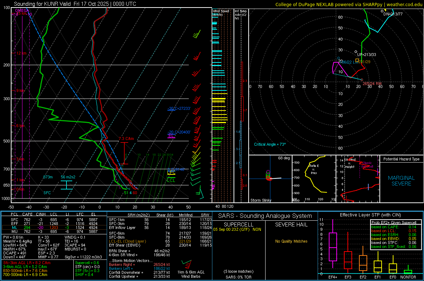The image size is (424, 281).
Task: Click the 'based on LCL: 0.15' probability
Action: (394, 231)
